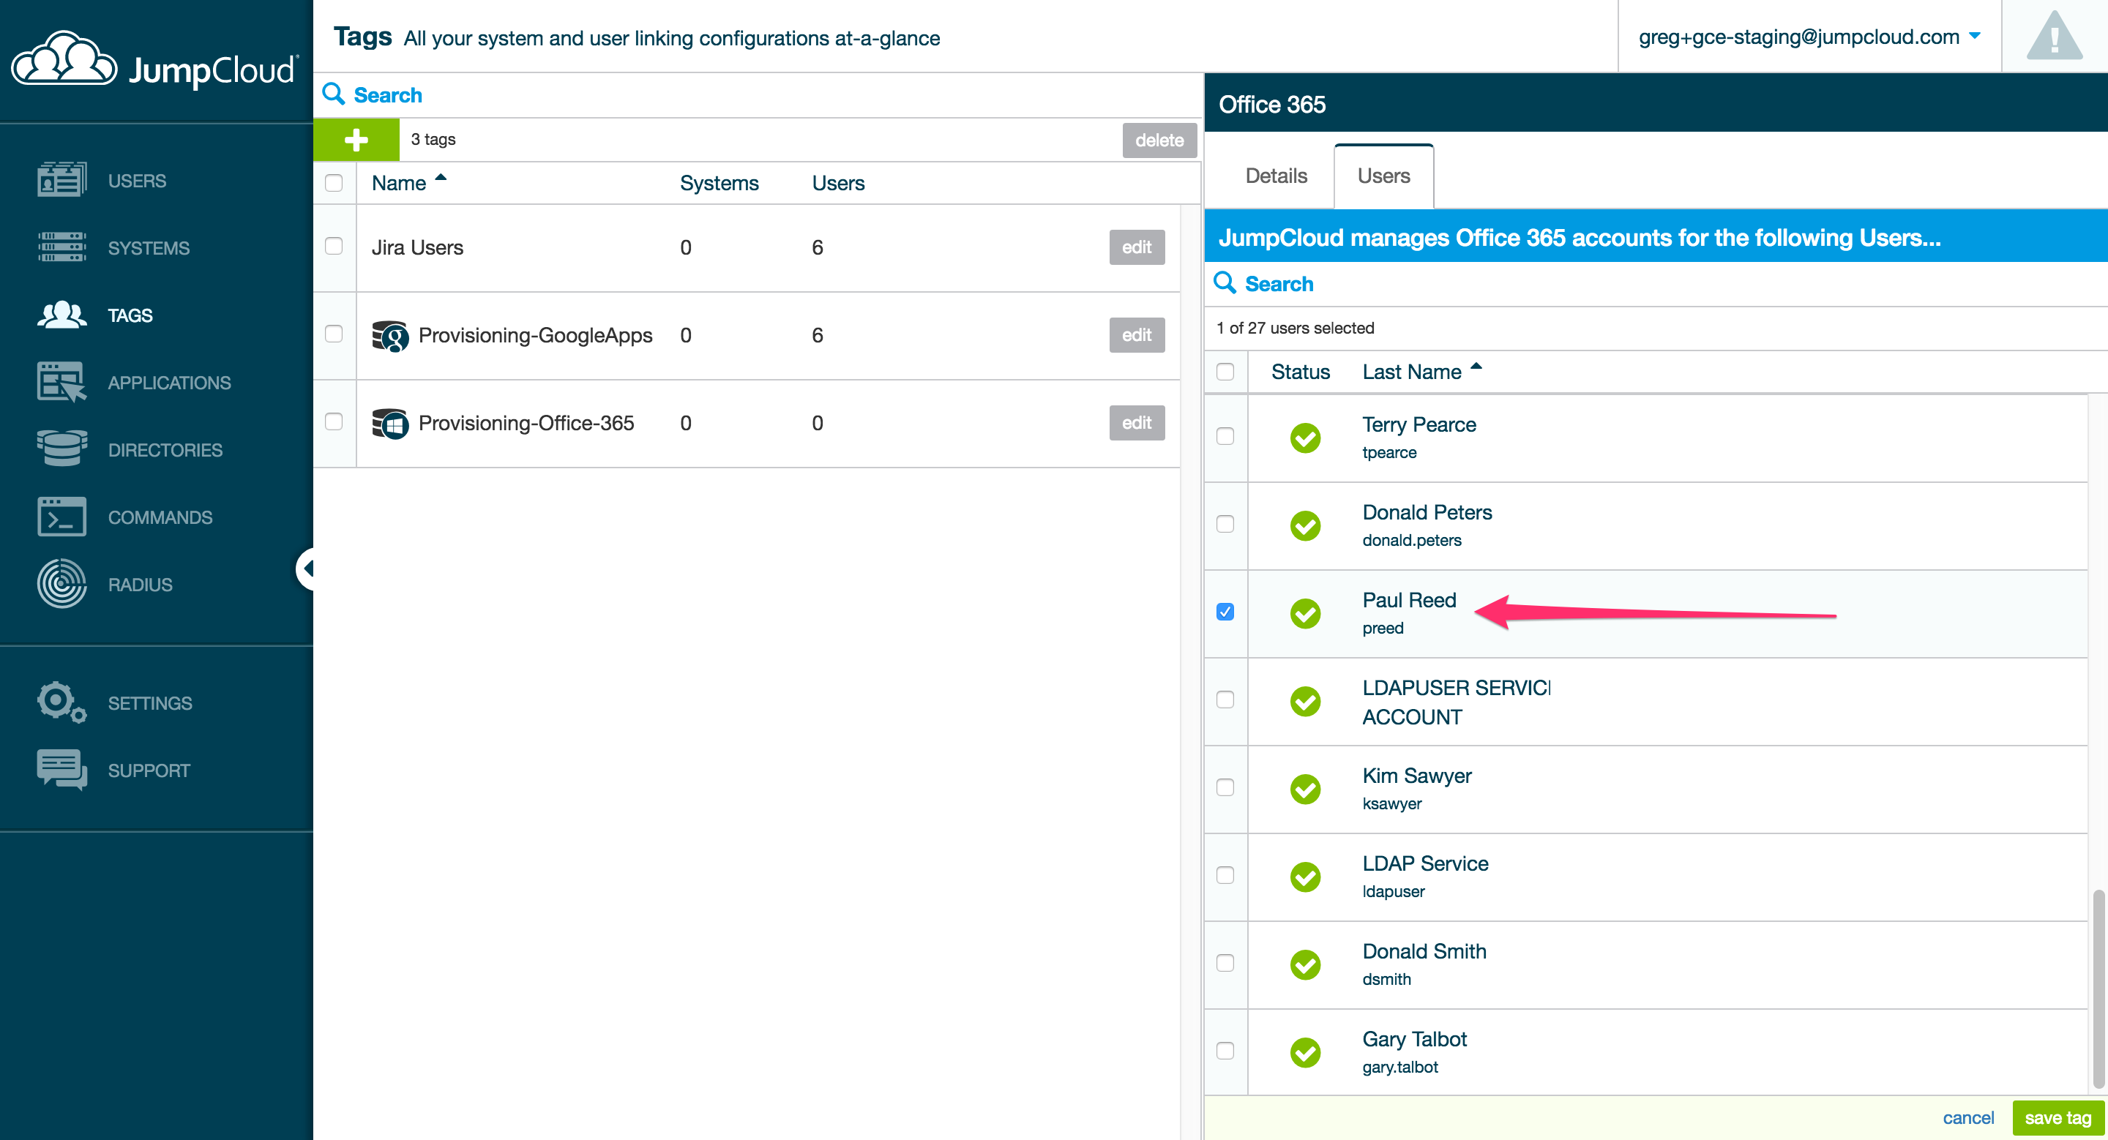
Task: Click Gary Talbot's green status checkmark
Action: (1305, 1051)
